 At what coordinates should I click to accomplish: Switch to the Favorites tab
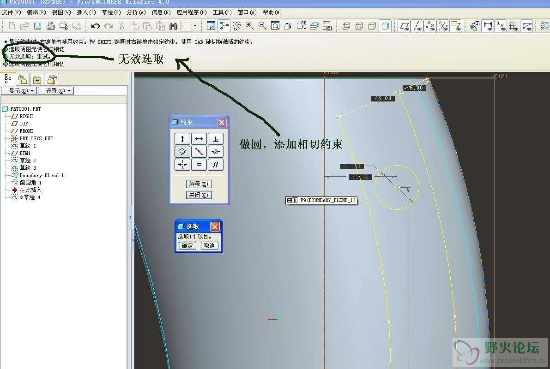click(37, 79)
